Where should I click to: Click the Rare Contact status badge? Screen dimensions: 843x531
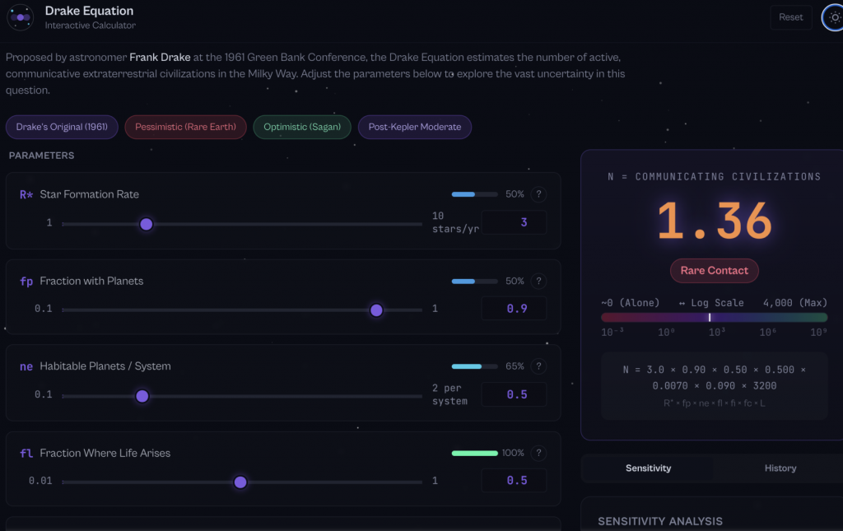tap(714, 270)
